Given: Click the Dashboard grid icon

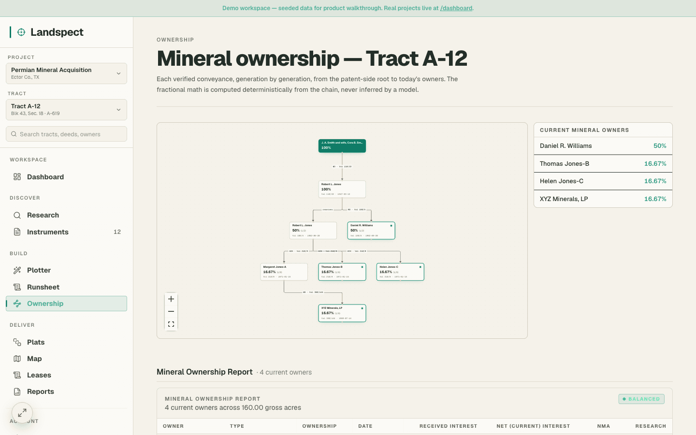Looking at the screenshot, I should (x=17, y=177).
